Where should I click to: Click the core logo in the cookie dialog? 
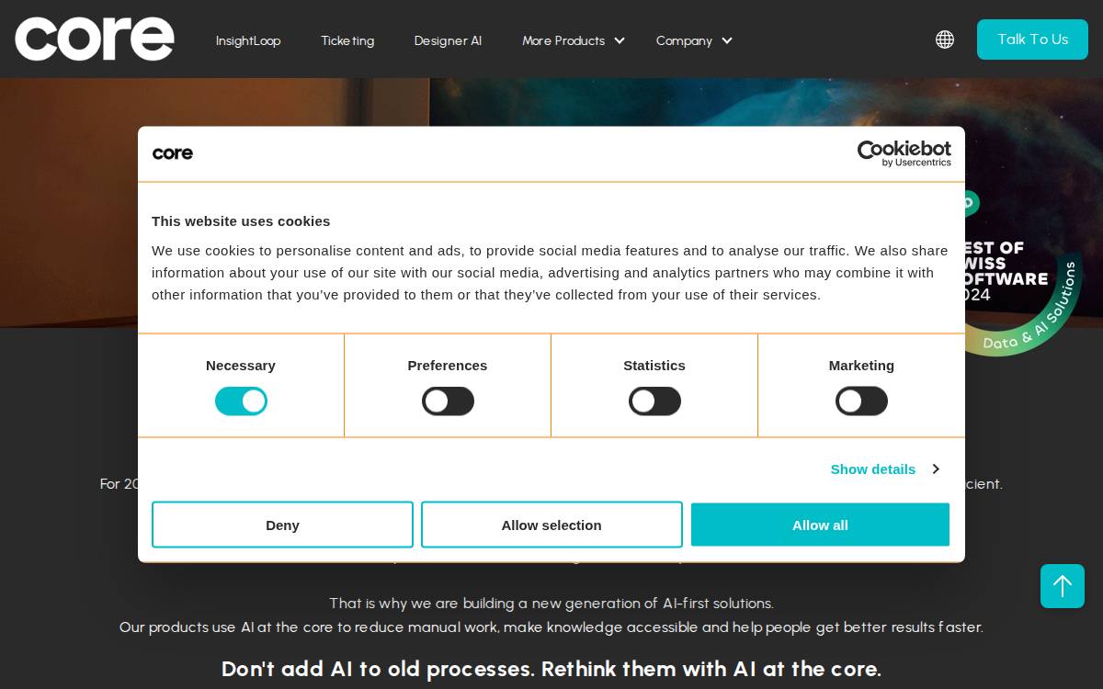173,153
